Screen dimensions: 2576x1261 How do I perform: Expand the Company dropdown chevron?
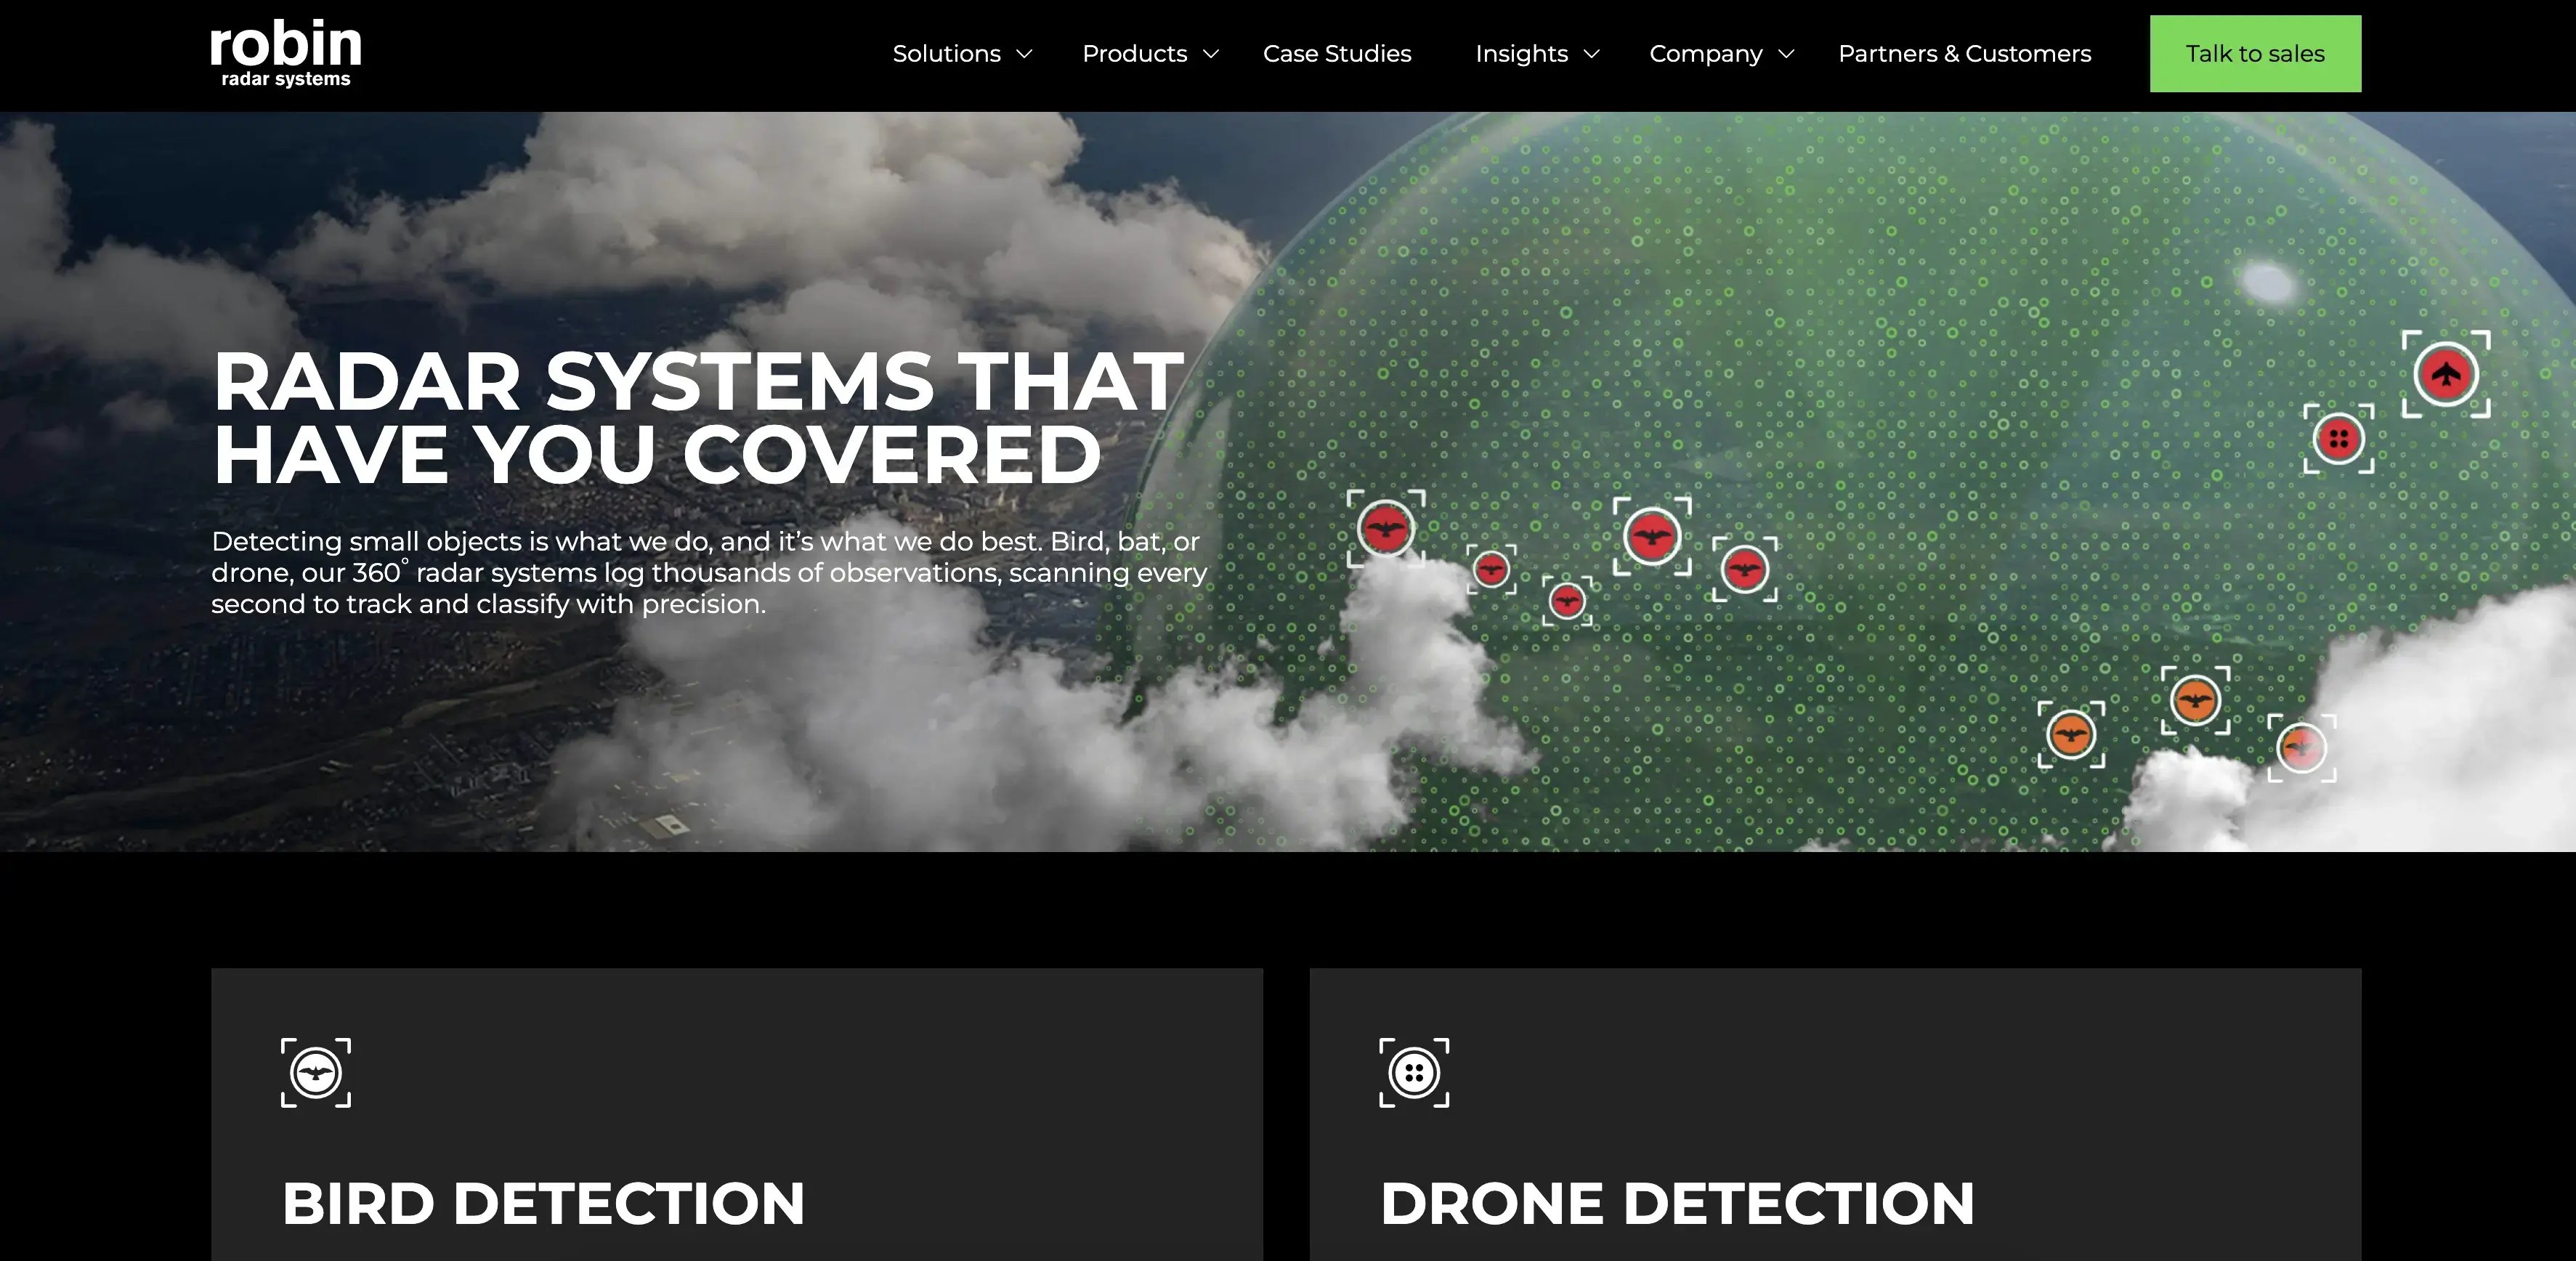1786,54
